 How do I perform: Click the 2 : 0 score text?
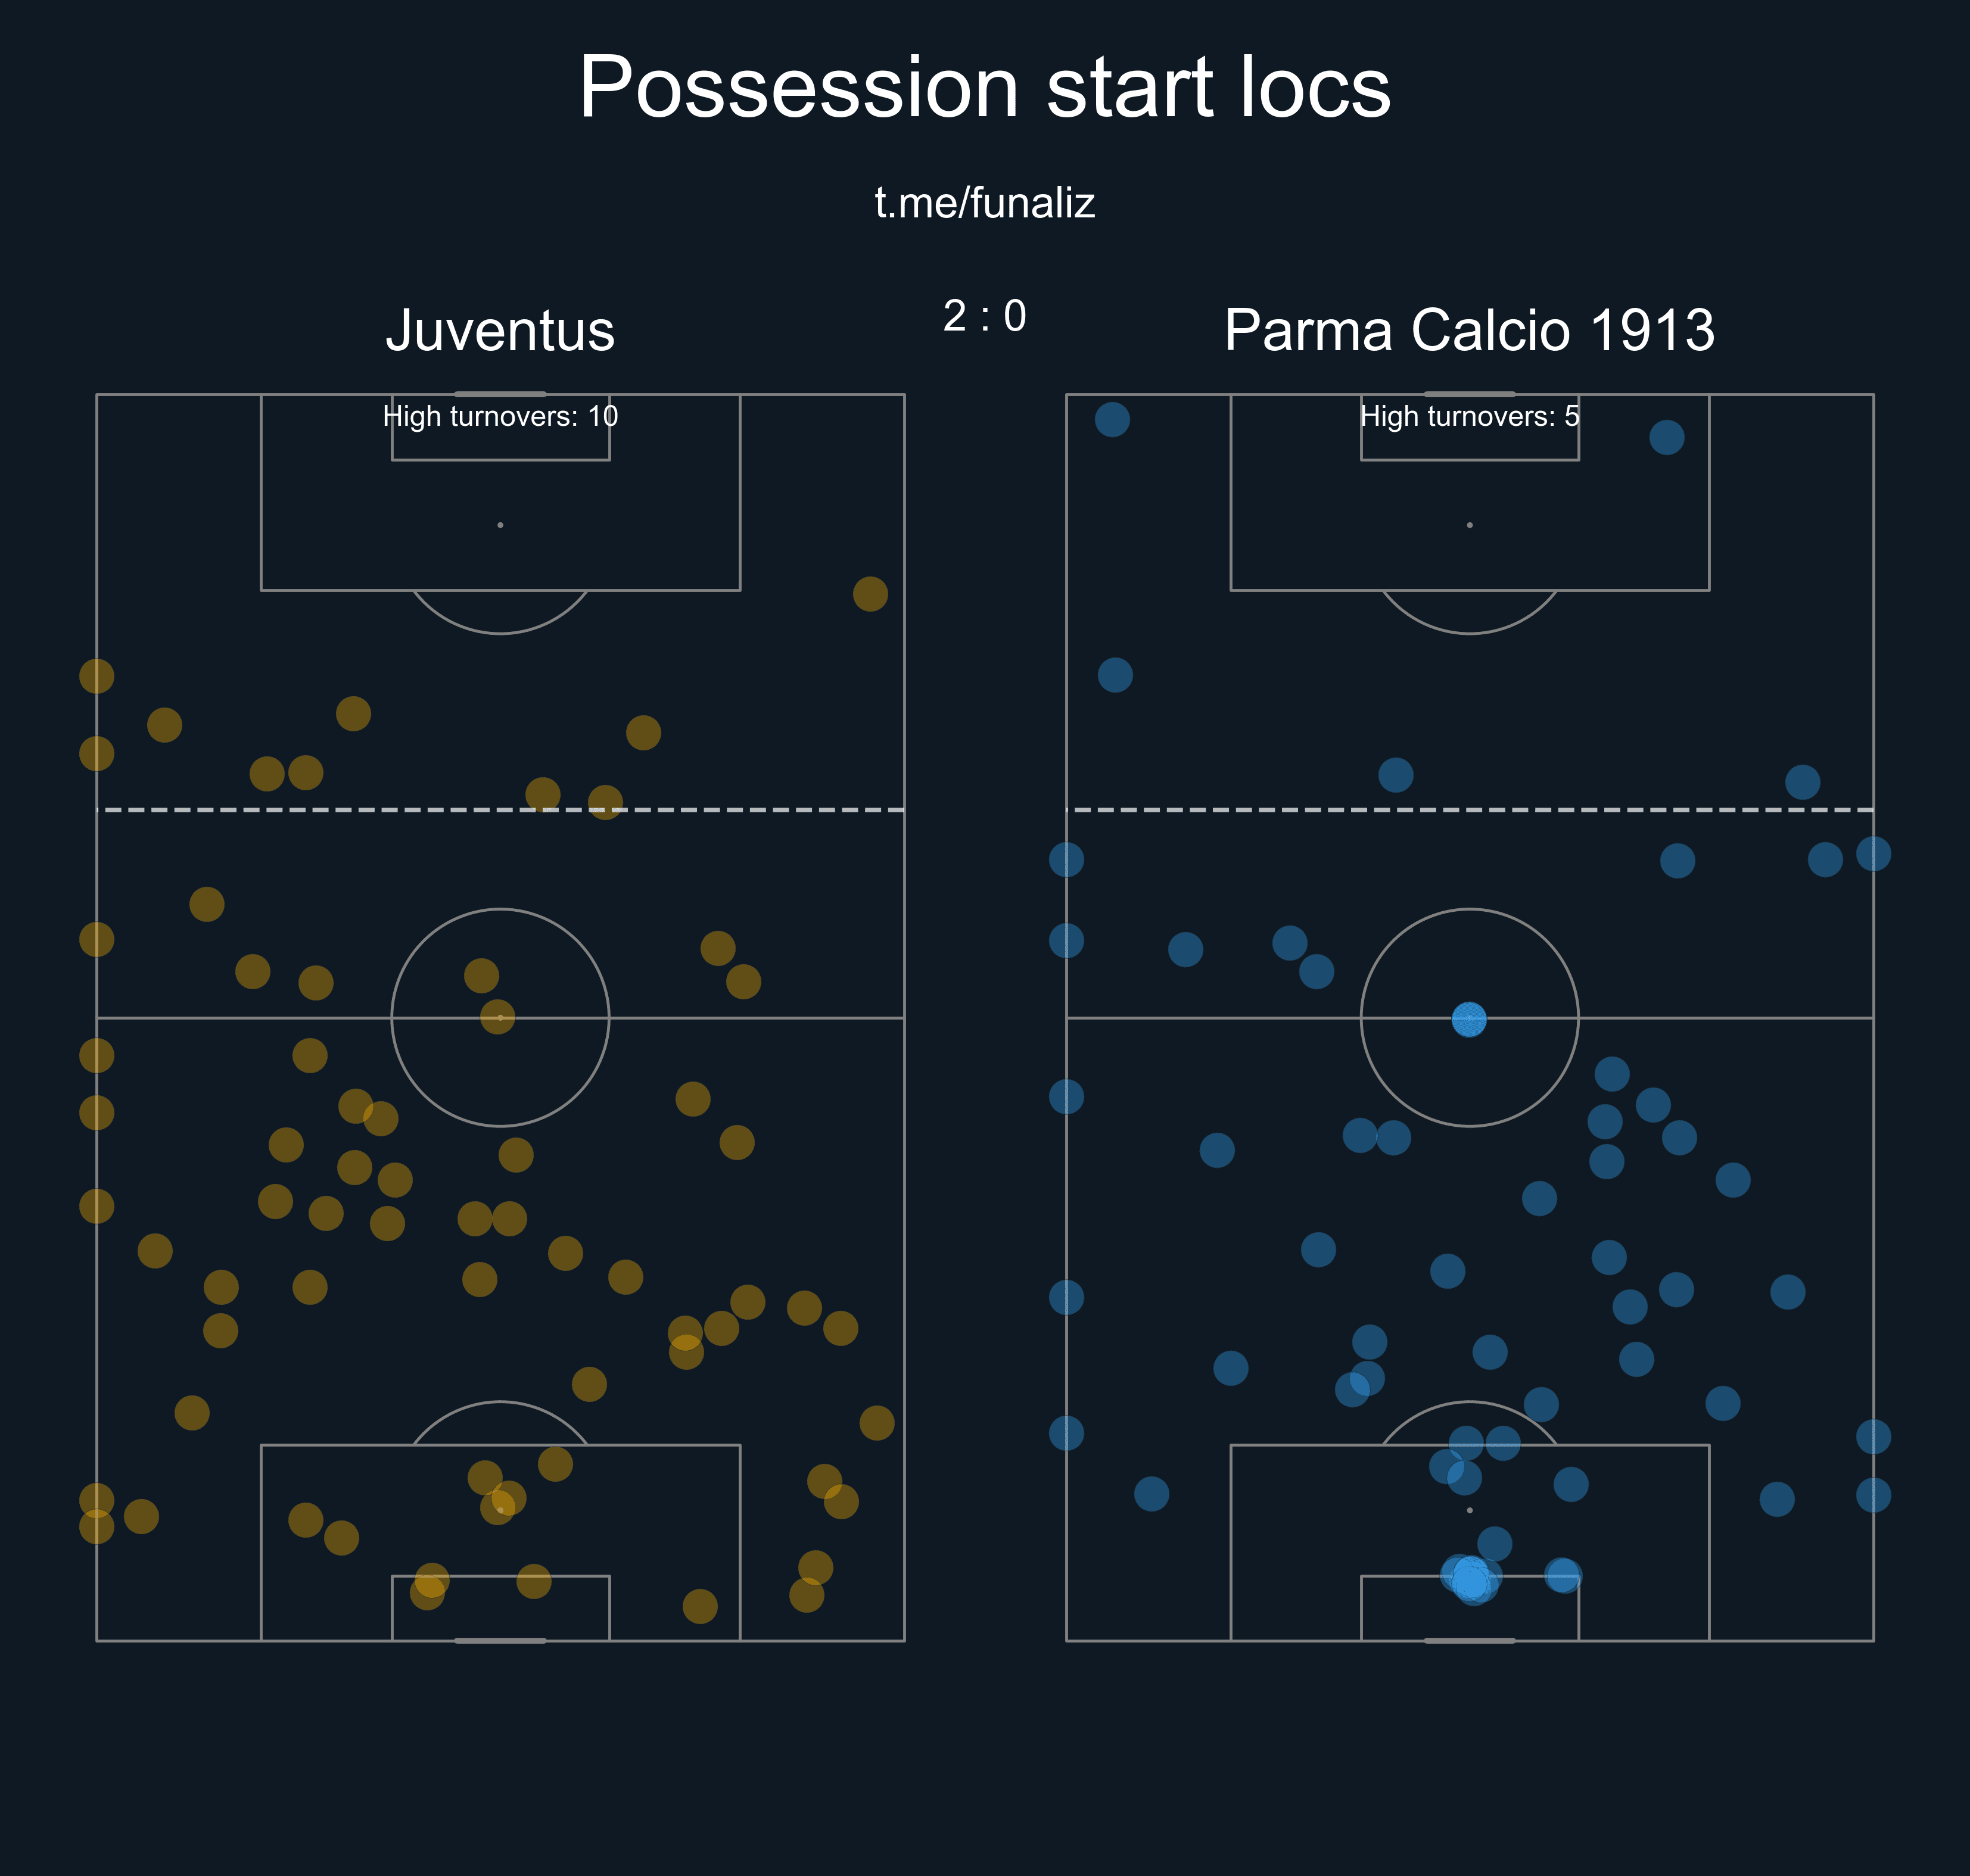[984, 316]
